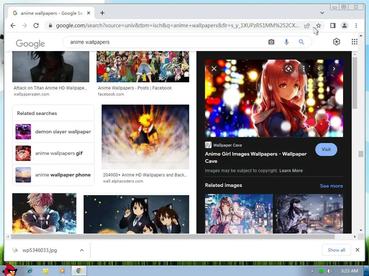
Task: Open the Naruto flame wallpaper thumbnail
Action: coord(145,137)
